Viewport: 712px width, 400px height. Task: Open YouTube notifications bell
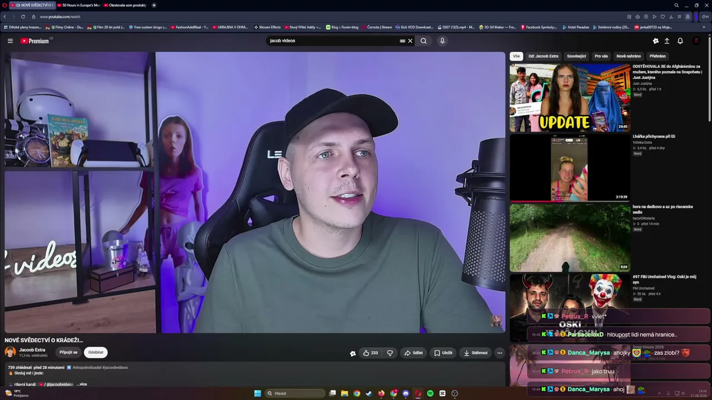[x=680, y=41]
